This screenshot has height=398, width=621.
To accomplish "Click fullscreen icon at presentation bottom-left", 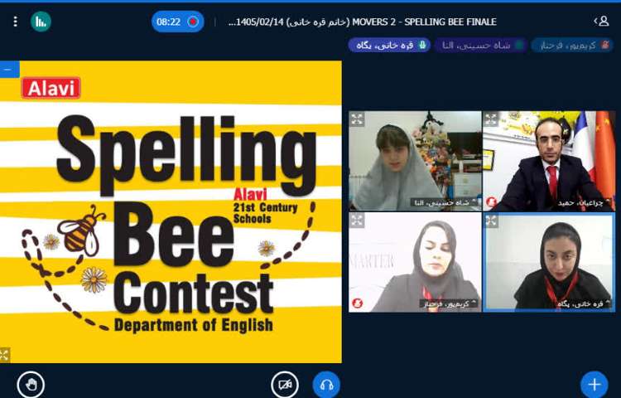I will [4, 355].
